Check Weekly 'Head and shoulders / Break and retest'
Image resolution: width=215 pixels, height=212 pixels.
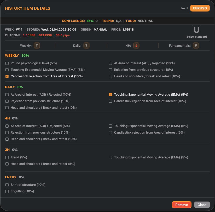coord(111,76)
